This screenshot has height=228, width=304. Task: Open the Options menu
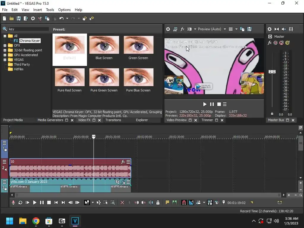[x=64, y=10]
